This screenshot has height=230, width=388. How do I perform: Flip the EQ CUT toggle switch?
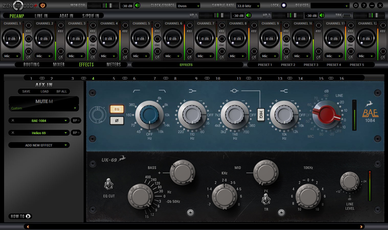coord(109,185)
